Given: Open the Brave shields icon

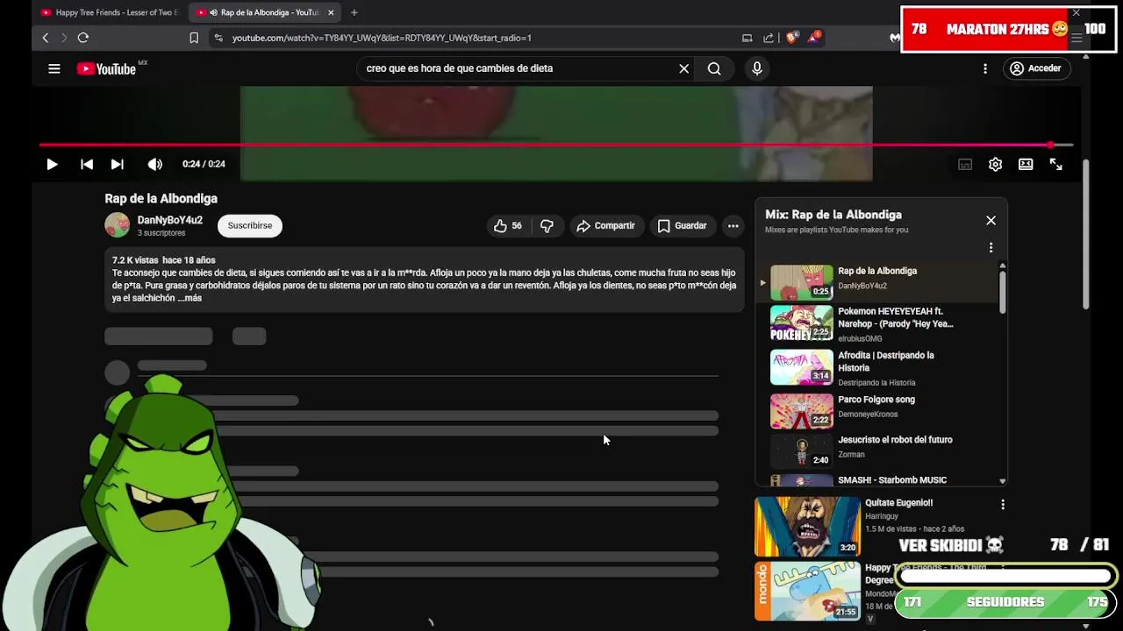Looking at the screenshot, I should (792, 38).
